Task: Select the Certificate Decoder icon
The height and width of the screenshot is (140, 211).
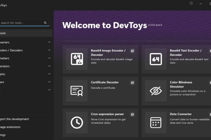Action: tap(77, 91)
